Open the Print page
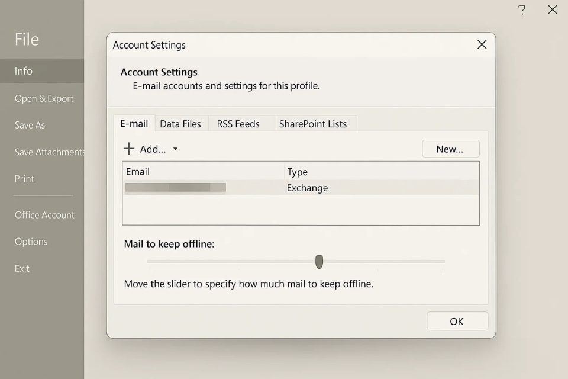 [x=24, y=179]
